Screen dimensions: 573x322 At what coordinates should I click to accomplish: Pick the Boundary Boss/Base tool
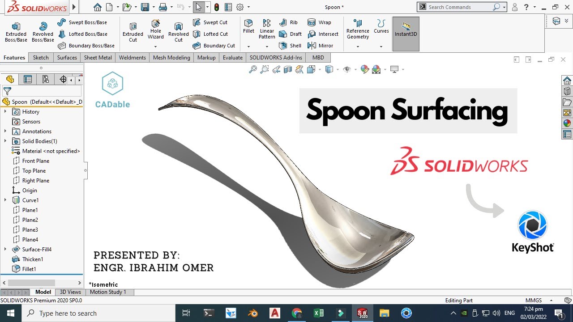pyautogui.click(x=86, y=46)
